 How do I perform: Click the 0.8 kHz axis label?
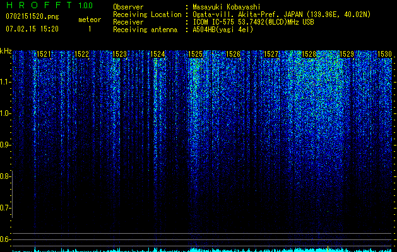5,176
